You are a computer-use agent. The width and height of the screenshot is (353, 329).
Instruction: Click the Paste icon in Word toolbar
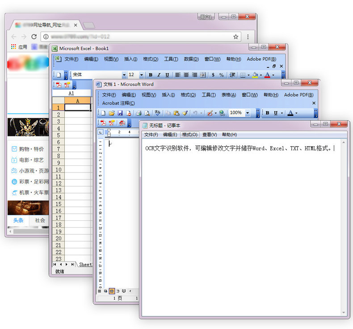176,113
